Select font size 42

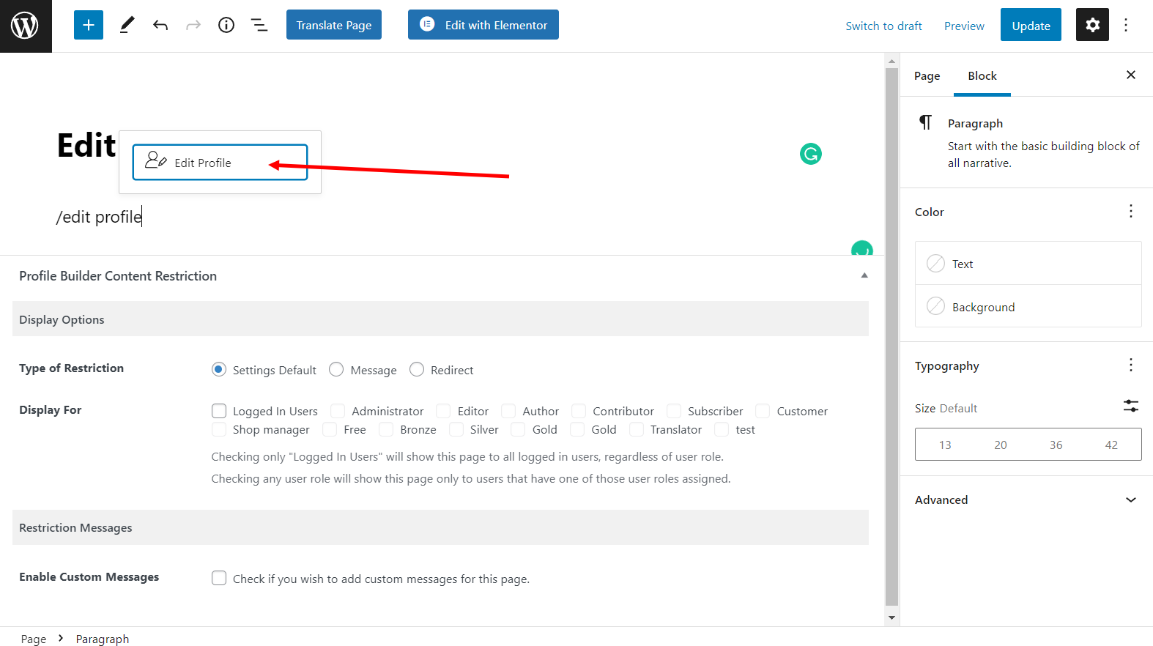click(x=1111, y=445)
